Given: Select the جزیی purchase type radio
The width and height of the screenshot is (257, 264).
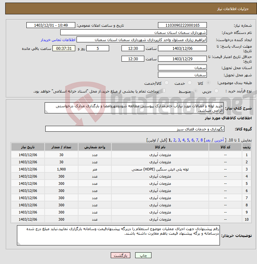Looking at the screenshot, I should coord(216,91).
